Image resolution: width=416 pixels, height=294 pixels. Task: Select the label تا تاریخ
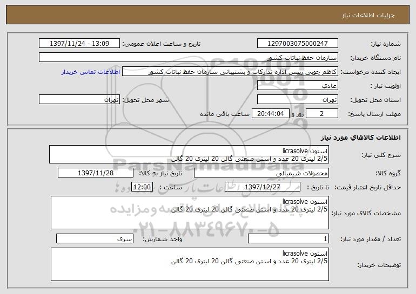coord(318,187)
